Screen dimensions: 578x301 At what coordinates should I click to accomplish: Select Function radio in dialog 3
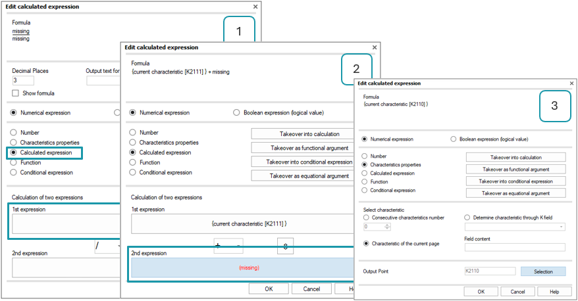[364, 182]
